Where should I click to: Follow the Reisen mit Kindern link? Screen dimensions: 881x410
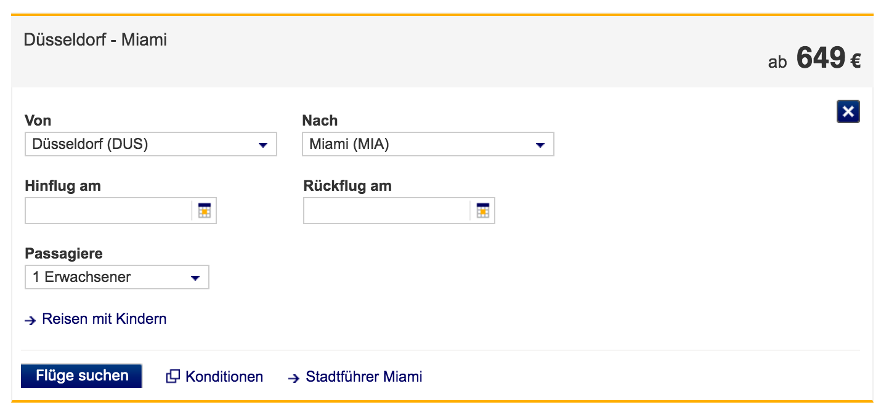pos(104,319)
